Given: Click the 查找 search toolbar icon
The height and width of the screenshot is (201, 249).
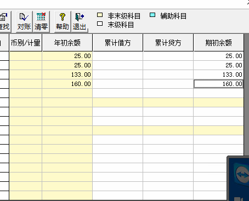Looking at the screenshot, I should tap(5, 22).
